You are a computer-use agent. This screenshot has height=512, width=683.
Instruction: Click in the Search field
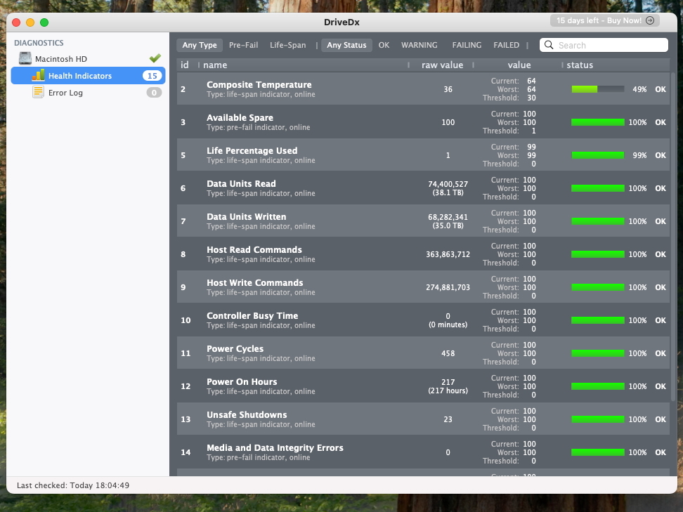click(x=604, y=45)
